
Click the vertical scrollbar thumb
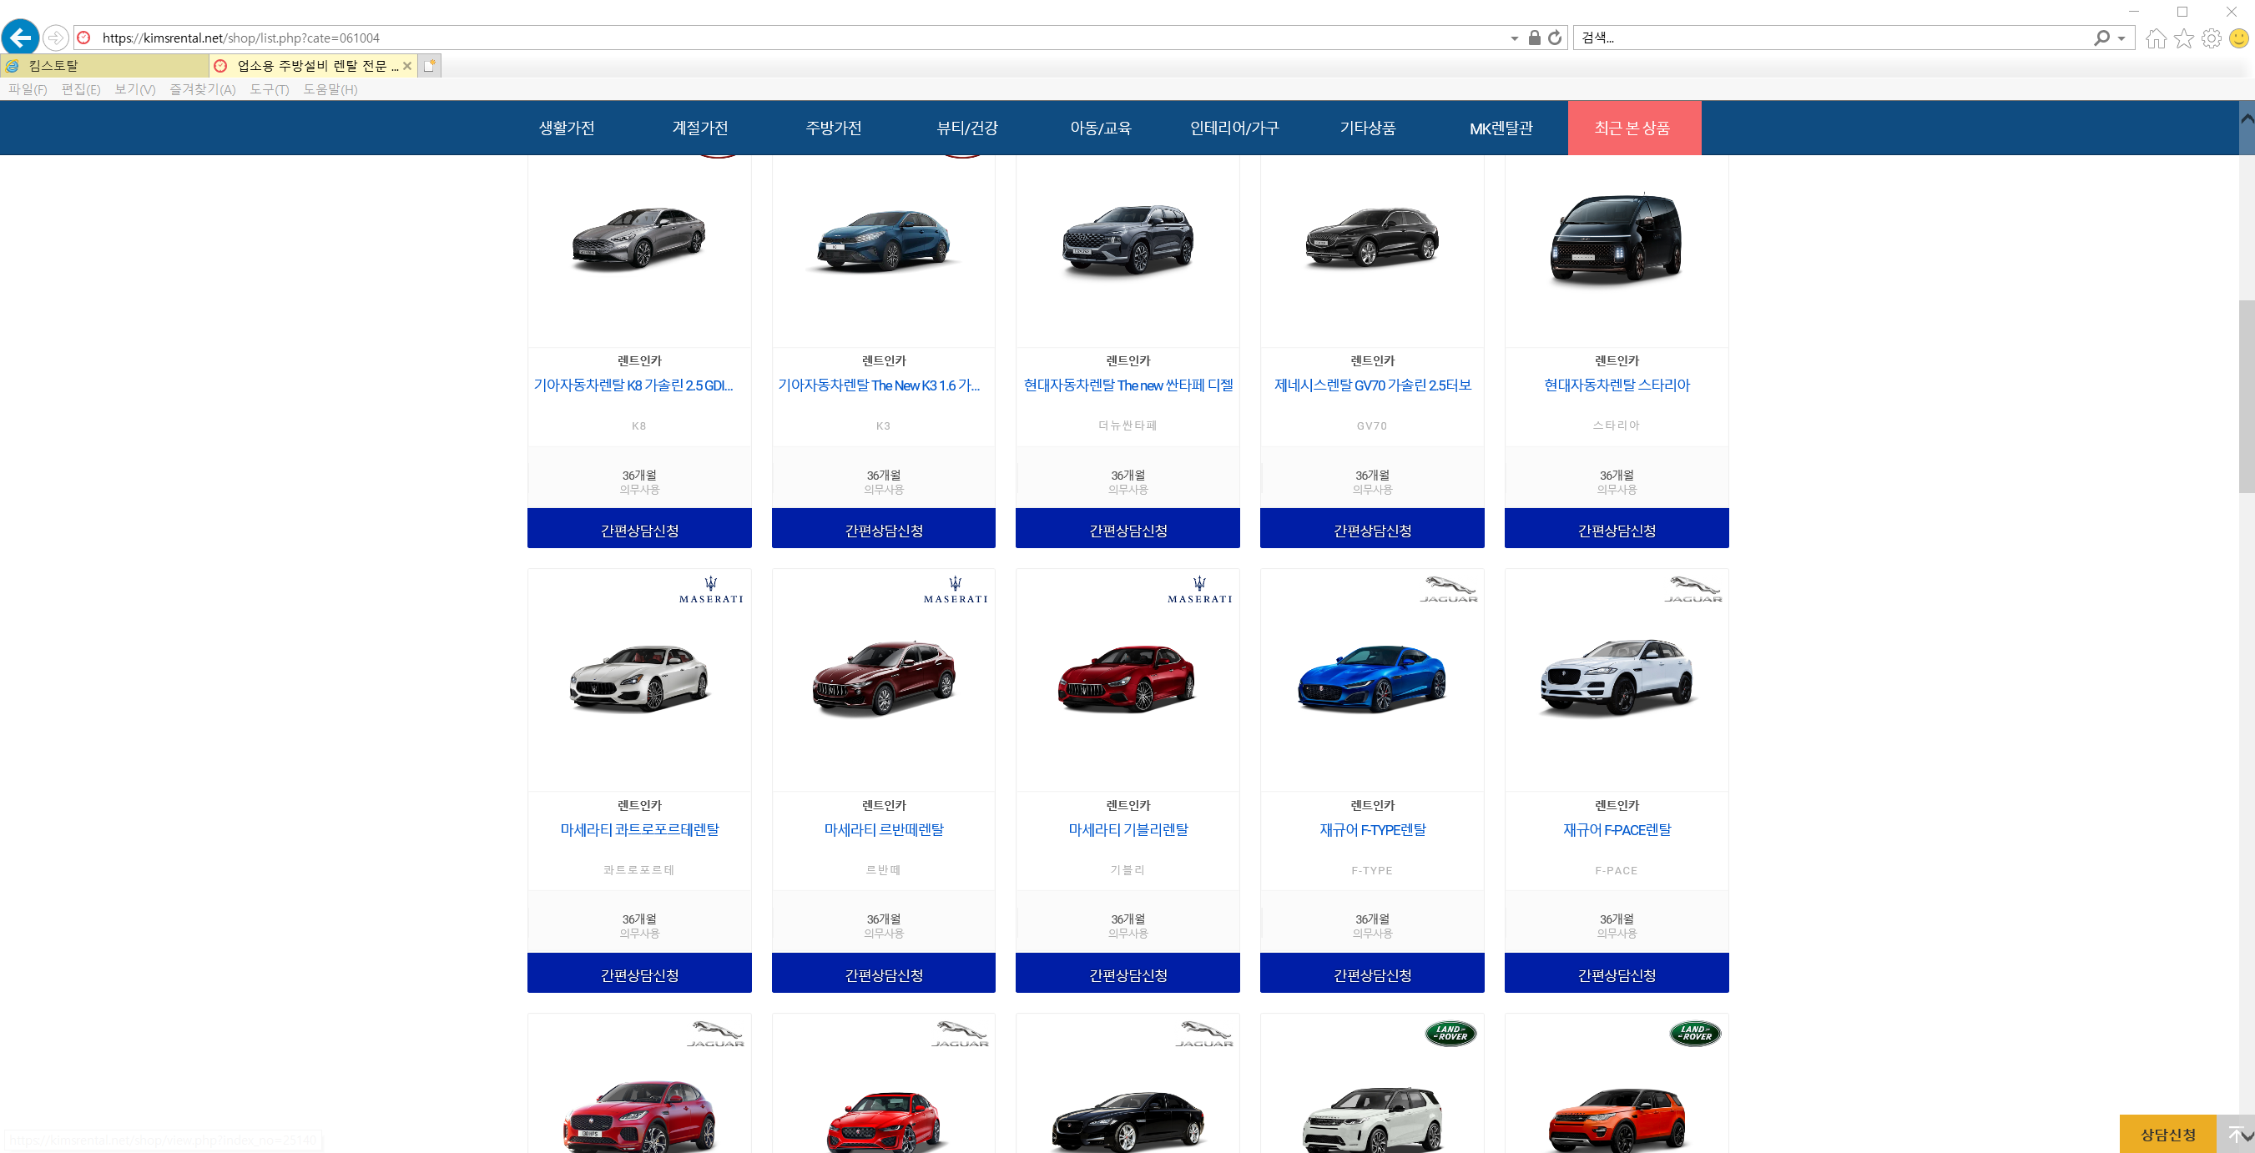2247,395
